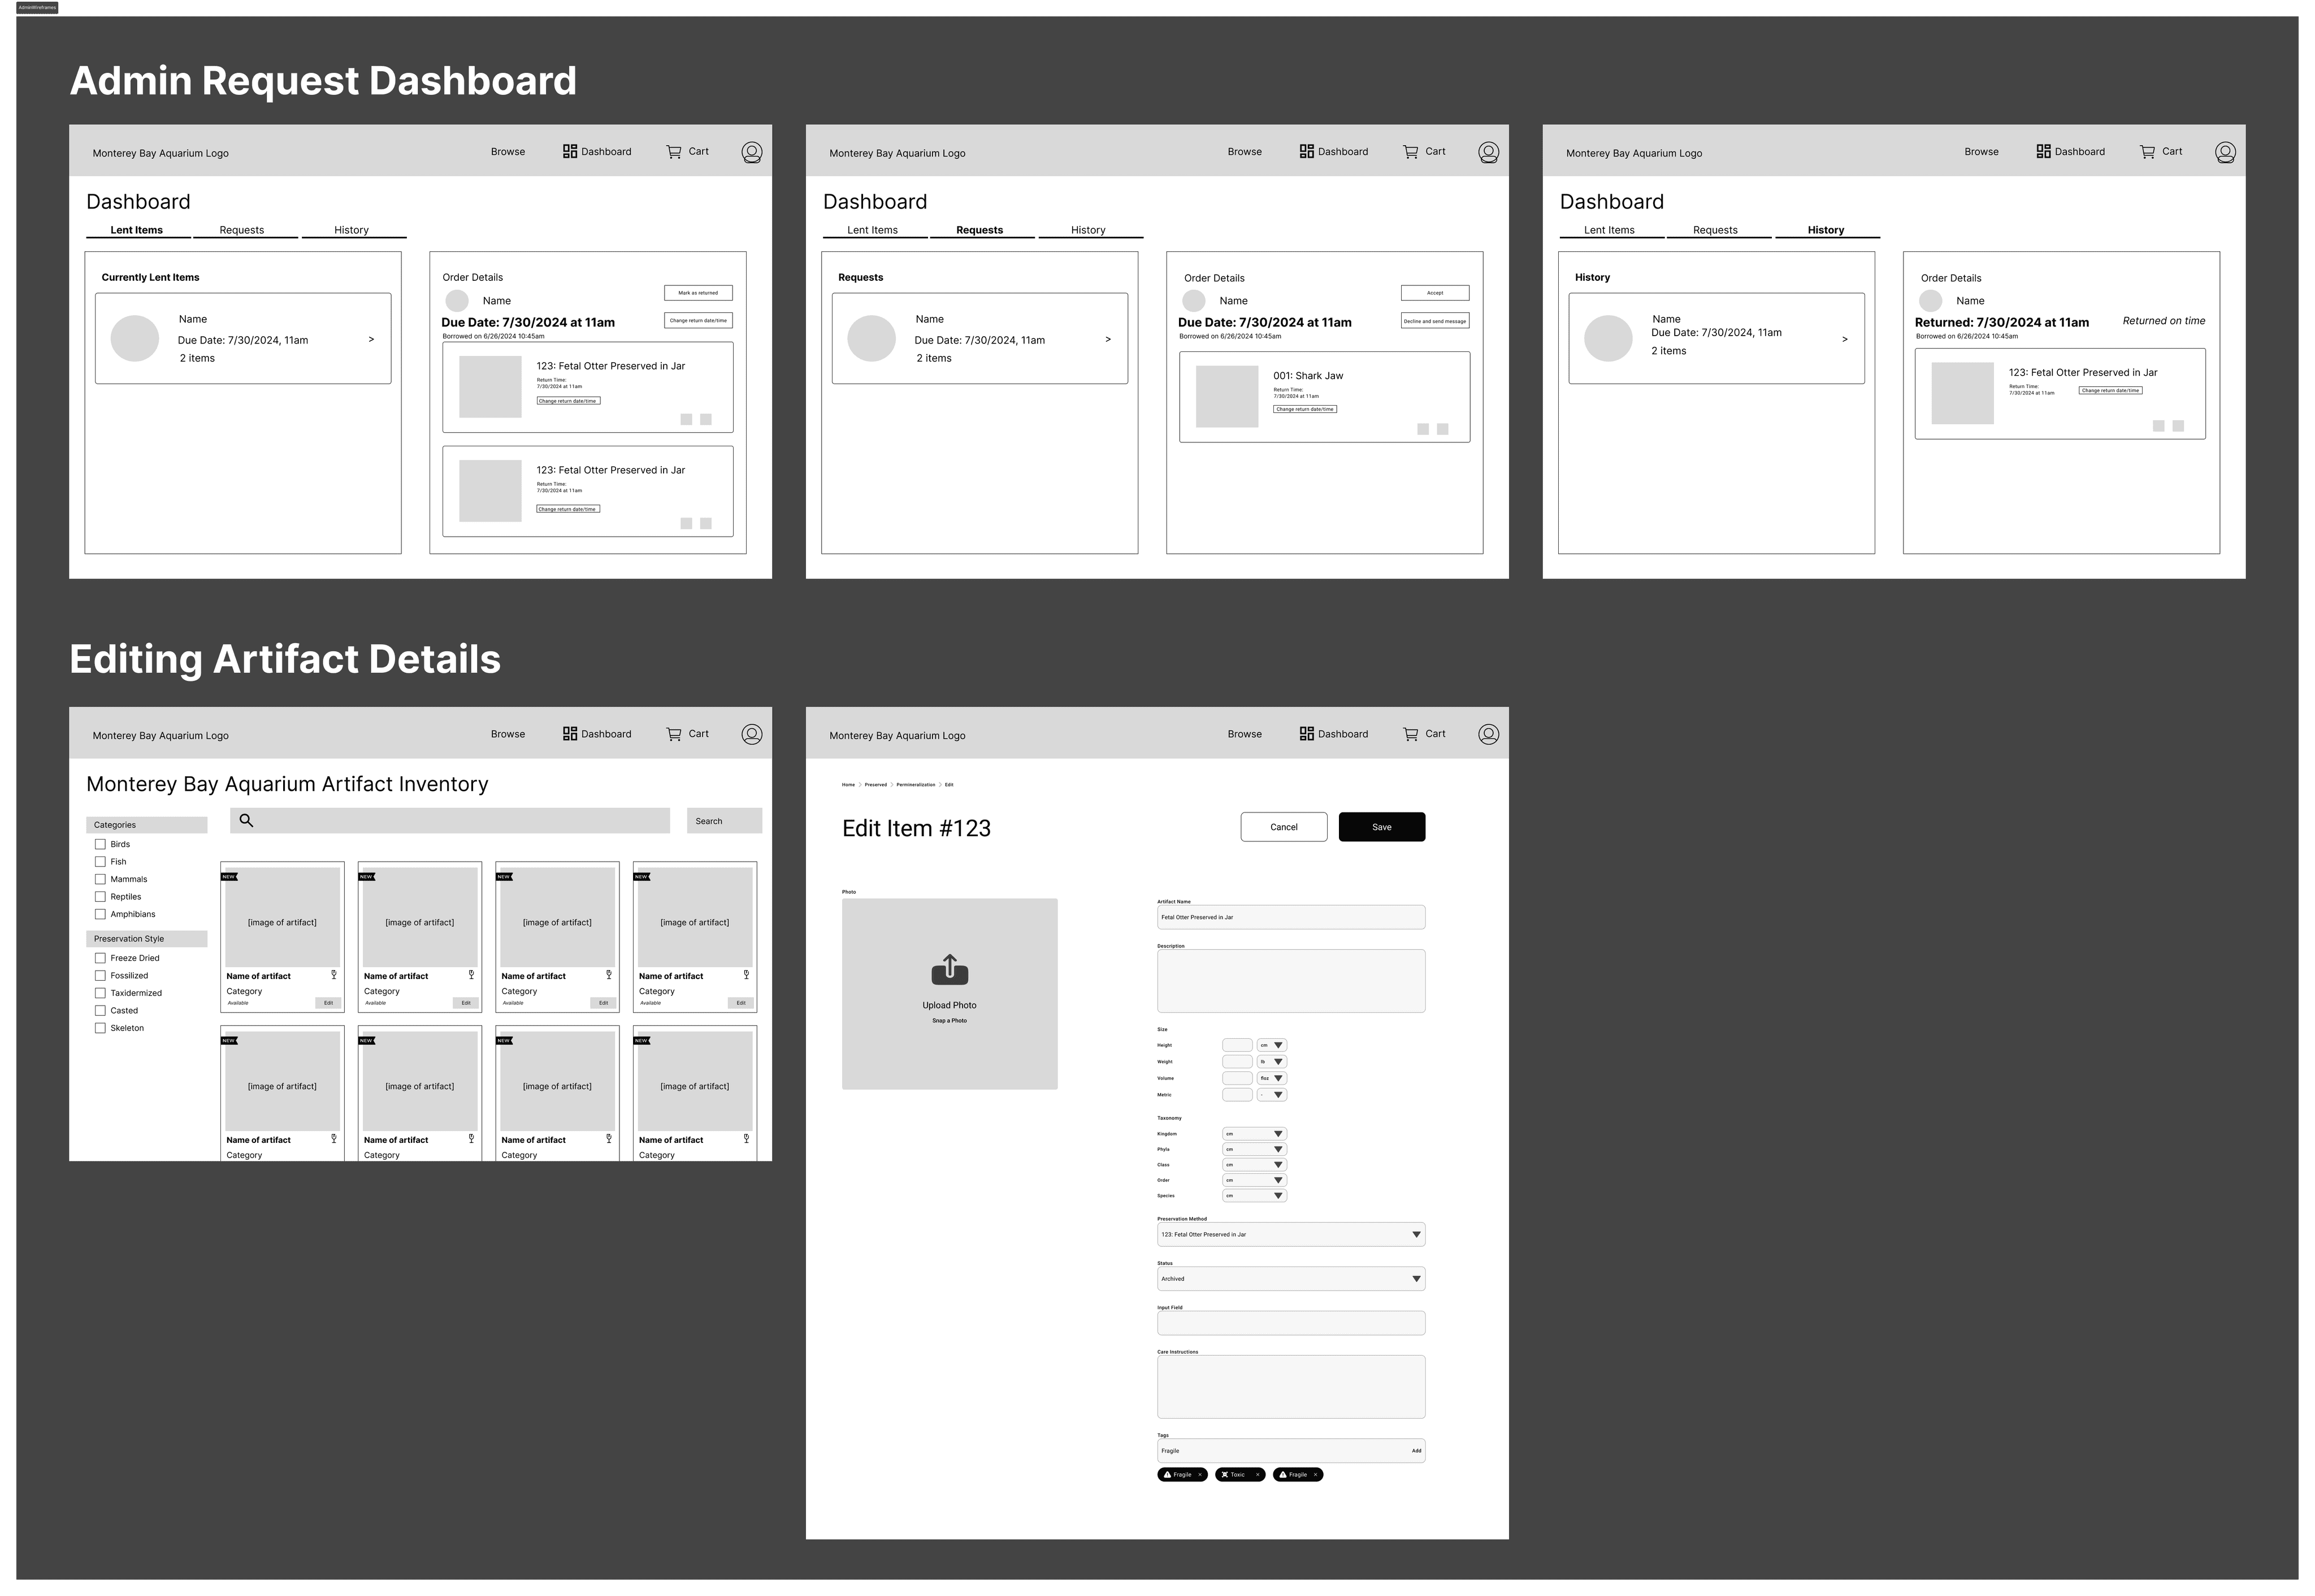Enable the Fossilized preservation style checkbox
The width and height of the screenshot is (2315, 1596).
pos(100,975)
